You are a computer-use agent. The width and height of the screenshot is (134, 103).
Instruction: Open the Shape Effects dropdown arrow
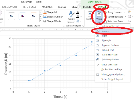[62, 21]
